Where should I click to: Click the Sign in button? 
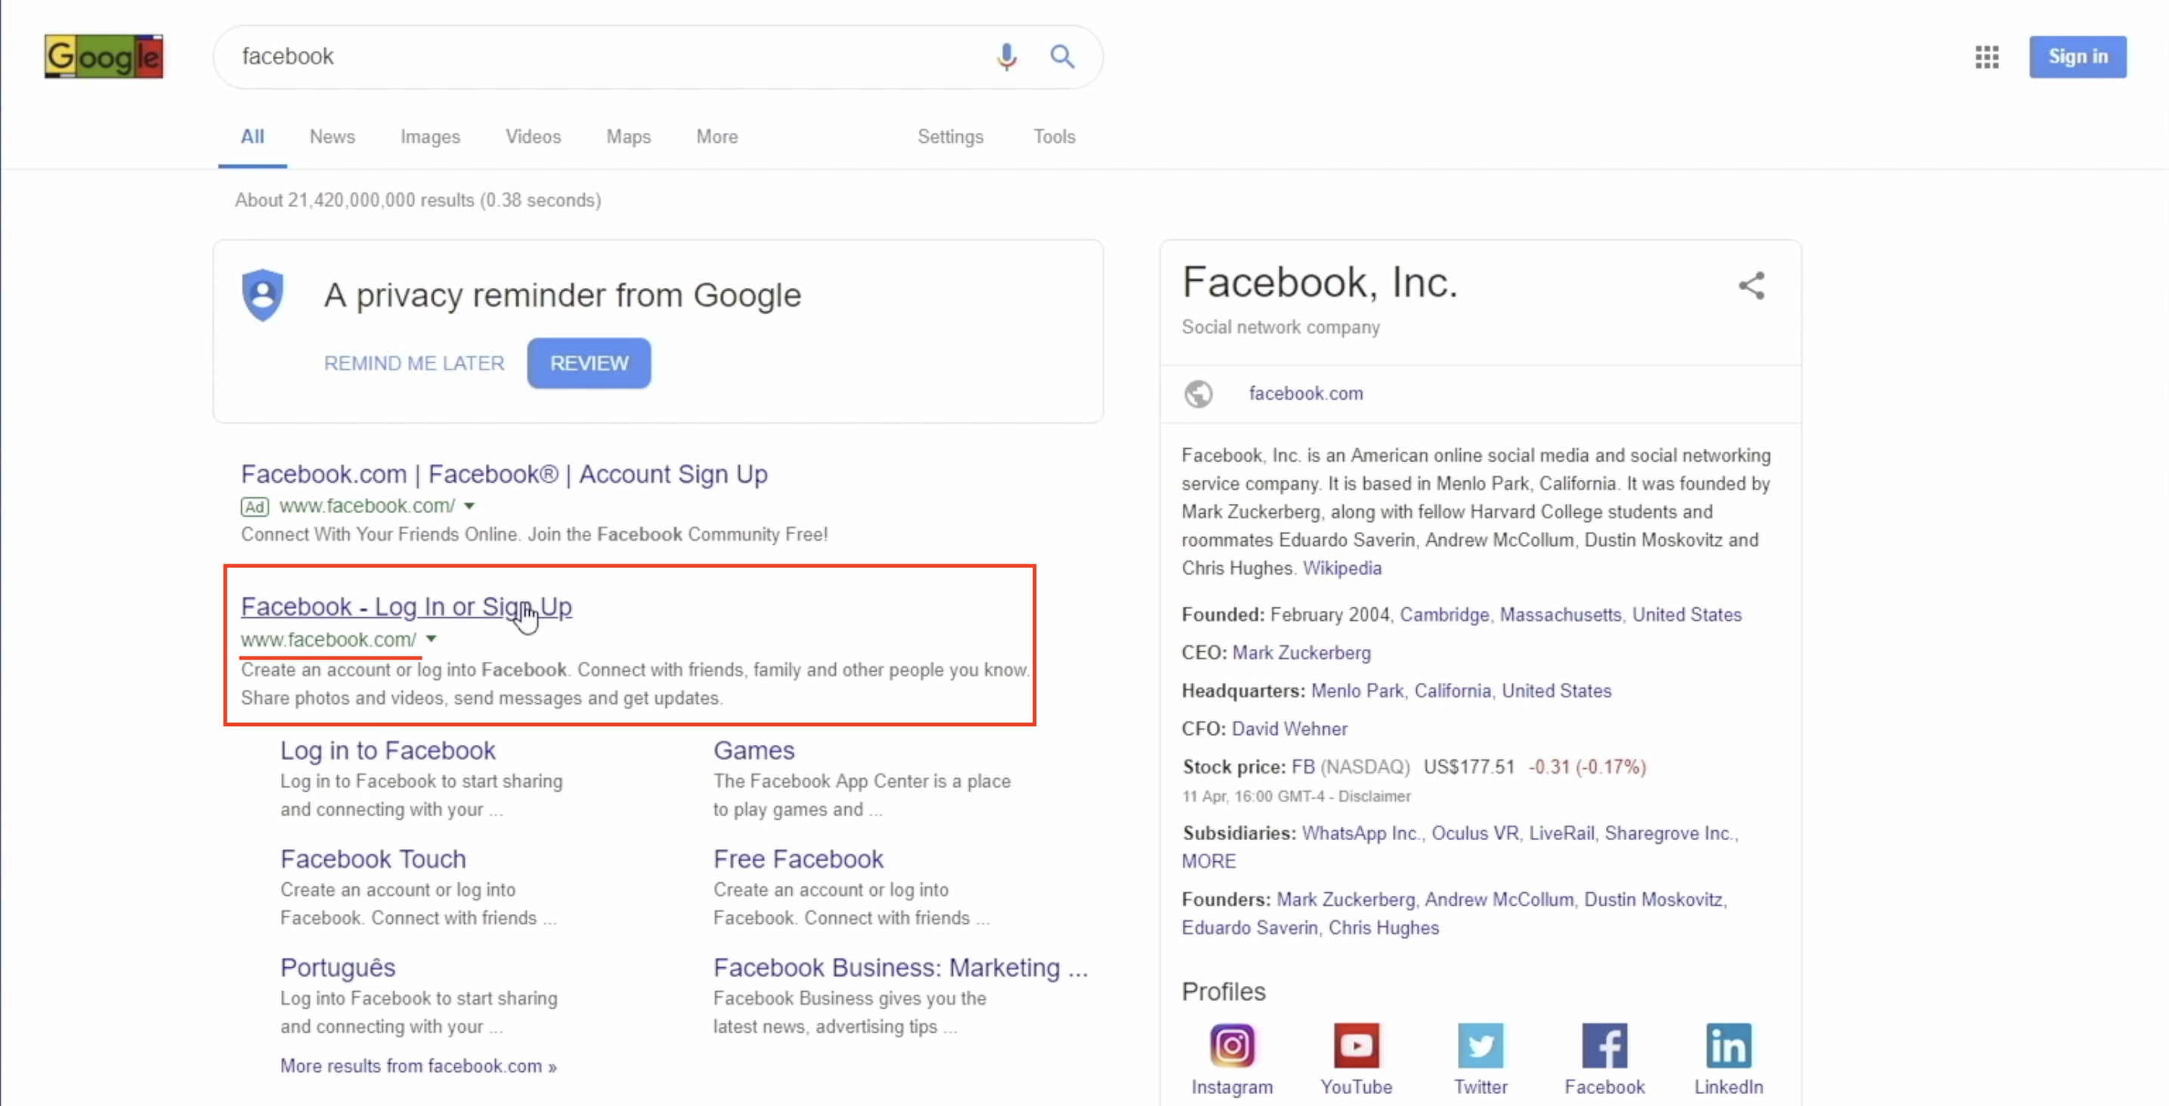[2078, 57]
